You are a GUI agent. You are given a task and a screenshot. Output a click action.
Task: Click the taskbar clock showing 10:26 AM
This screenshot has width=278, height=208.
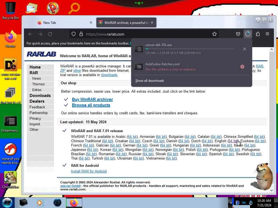point(264,203)
